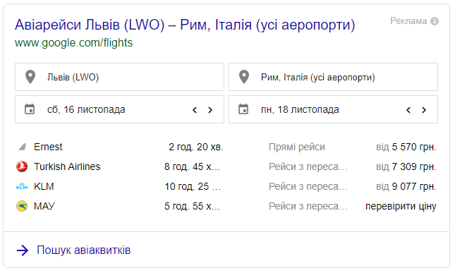Image resolution: width=455 pixels, height=273 pixels.
Task: Click the МАУ airline logo icon
Action: [x=22, y=206]
